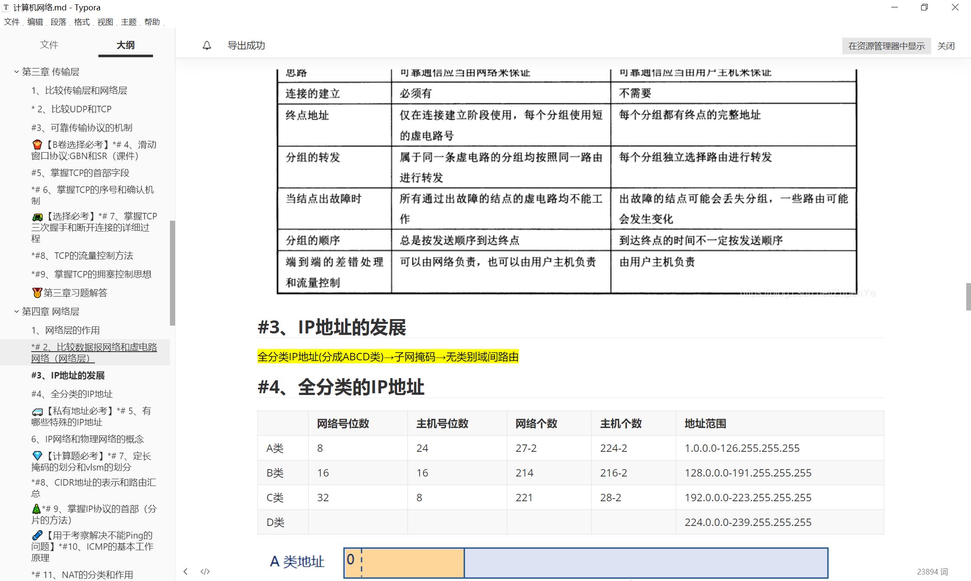Viewport: 971px width, 581px height.
Task: Click bold #3、IP地址的发展 outline entry
Action: coord(68,375)
